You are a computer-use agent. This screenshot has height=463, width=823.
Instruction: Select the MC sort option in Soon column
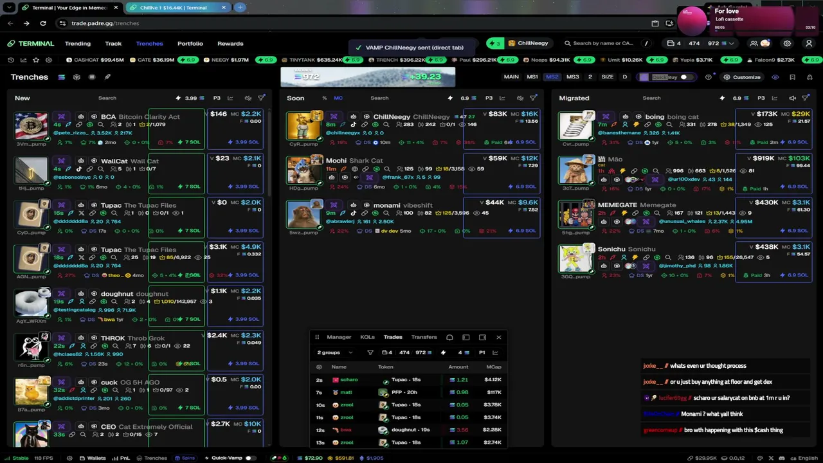338,98
